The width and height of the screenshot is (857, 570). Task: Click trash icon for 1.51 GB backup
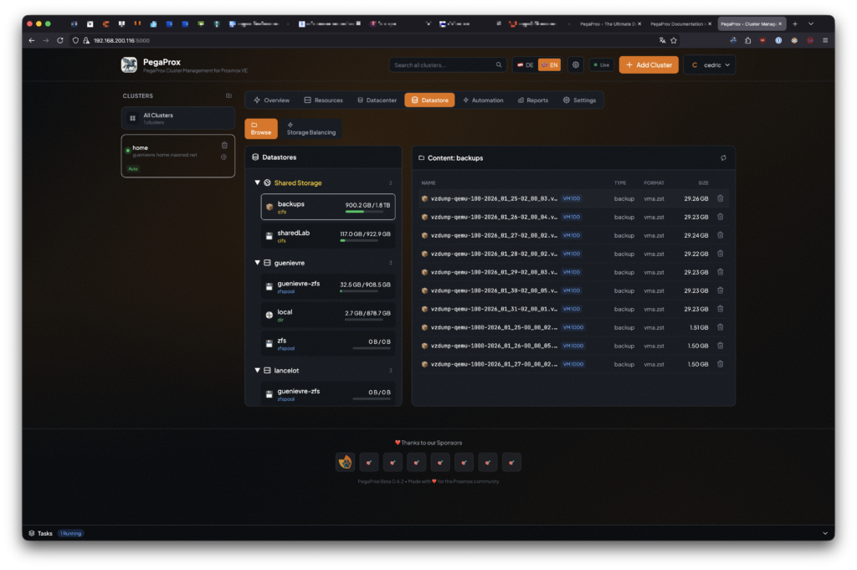pyautogui.click(x=721, y=327)
